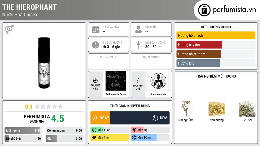The height and width of the screenshot is (146, 260).
Task: Click the perfumista.vn site name
Action: [x=234, y=10]
